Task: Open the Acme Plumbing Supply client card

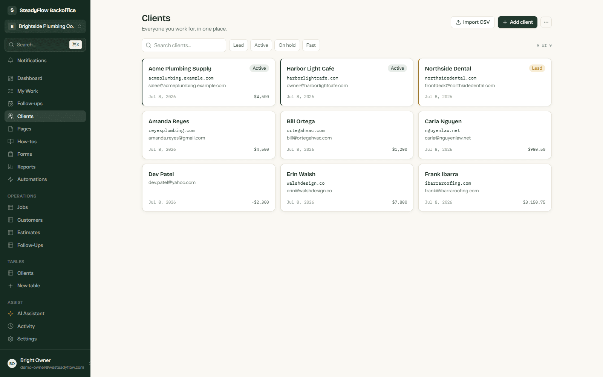Action: [x=208, y=82]
